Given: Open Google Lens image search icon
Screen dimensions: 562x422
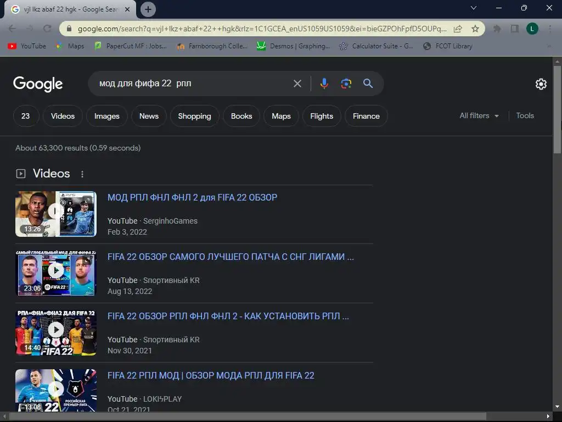Looking at the screenshot, I should [346, 84].
